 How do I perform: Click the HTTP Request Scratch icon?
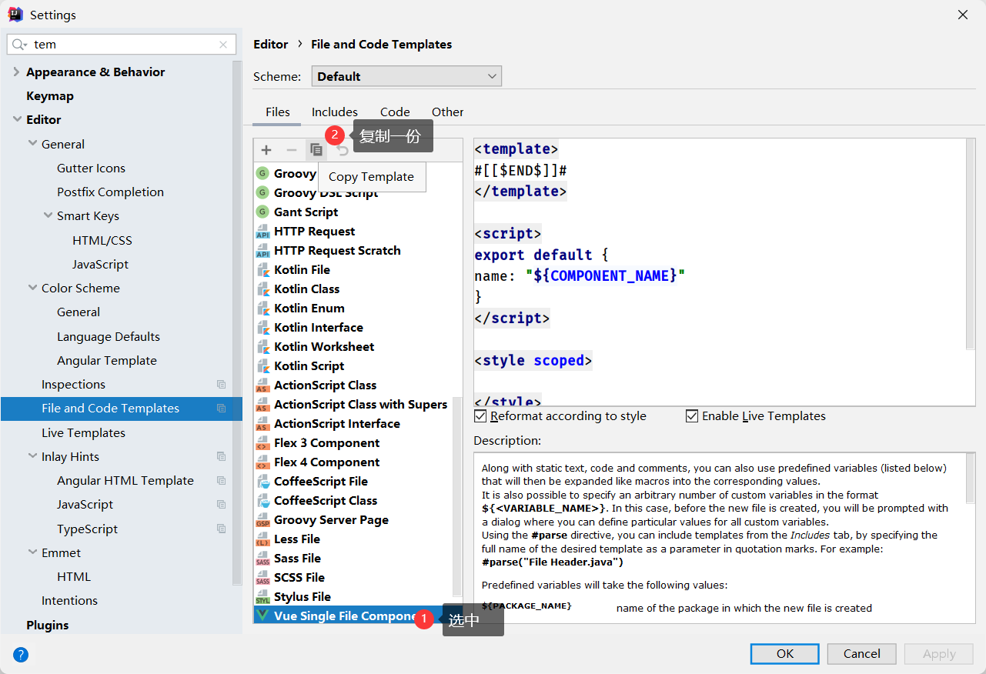(262, 250)
